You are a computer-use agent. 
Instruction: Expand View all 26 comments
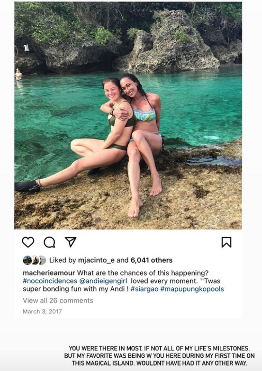[58, 300]
